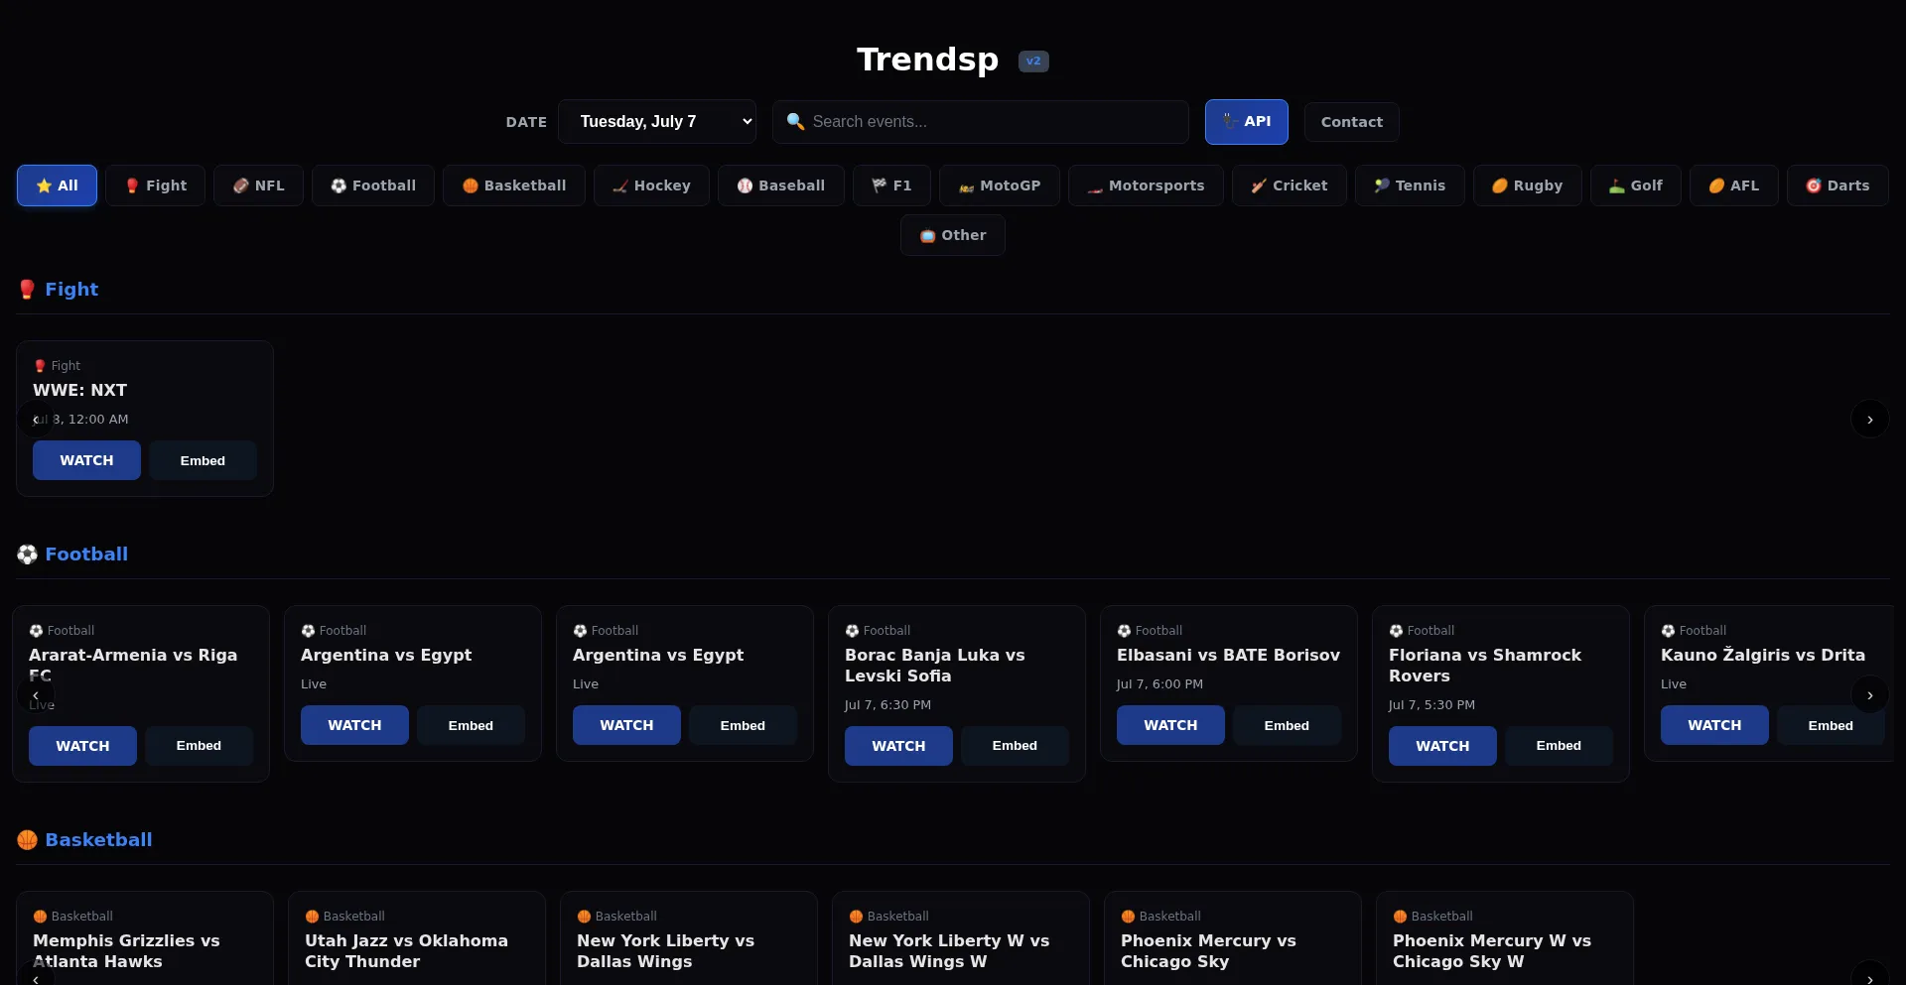Image resolution: width=1906 pixels, height=985 pixels.
Task: Watch Ararat-Armenia vs Riga FC
Action: click(82, 746)
